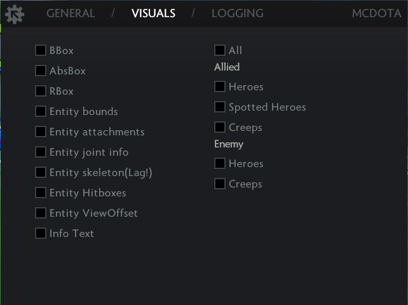Enable the BBox checkbox
The image size is (408, 305).
click(x=41, y=50)
